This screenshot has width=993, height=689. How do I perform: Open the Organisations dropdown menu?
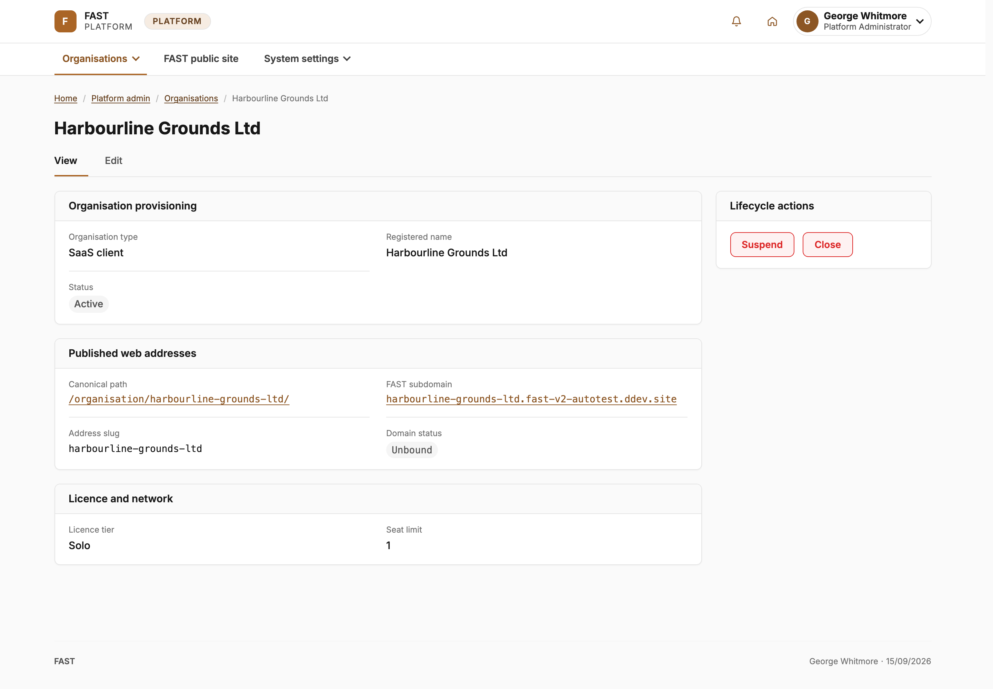(101, 59)
